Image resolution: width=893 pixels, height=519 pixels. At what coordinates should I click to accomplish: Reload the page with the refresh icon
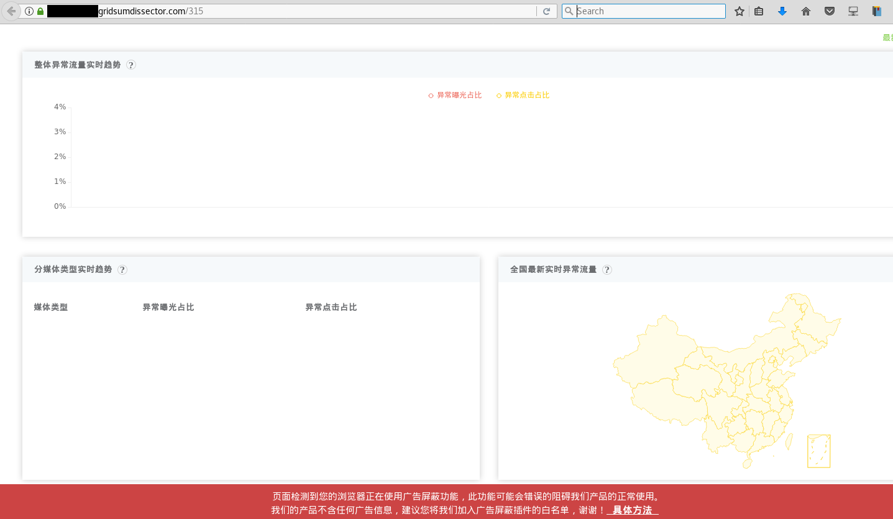(546, 11)
